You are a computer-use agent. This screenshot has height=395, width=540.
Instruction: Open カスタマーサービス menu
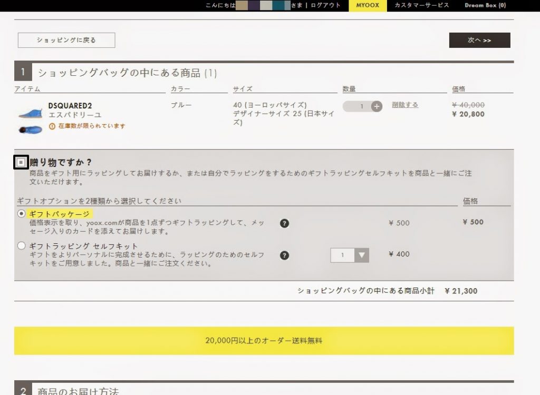[x=421, y=5]
